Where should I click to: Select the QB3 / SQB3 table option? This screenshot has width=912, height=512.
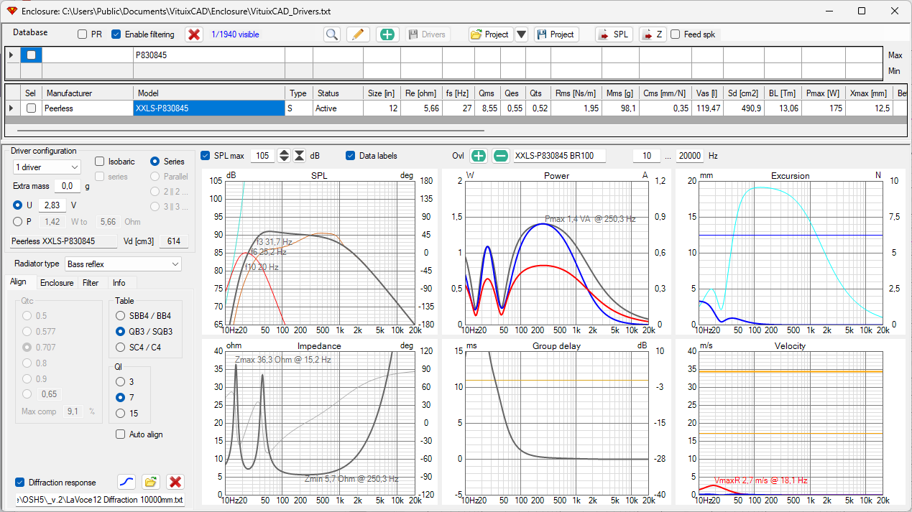[x=121, y=332]
